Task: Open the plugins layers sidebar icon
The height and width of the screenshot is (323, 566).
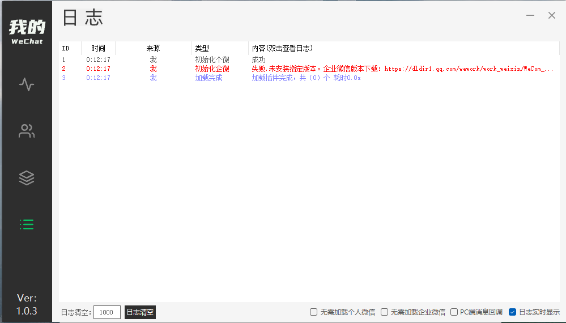Action: point(27,178)
